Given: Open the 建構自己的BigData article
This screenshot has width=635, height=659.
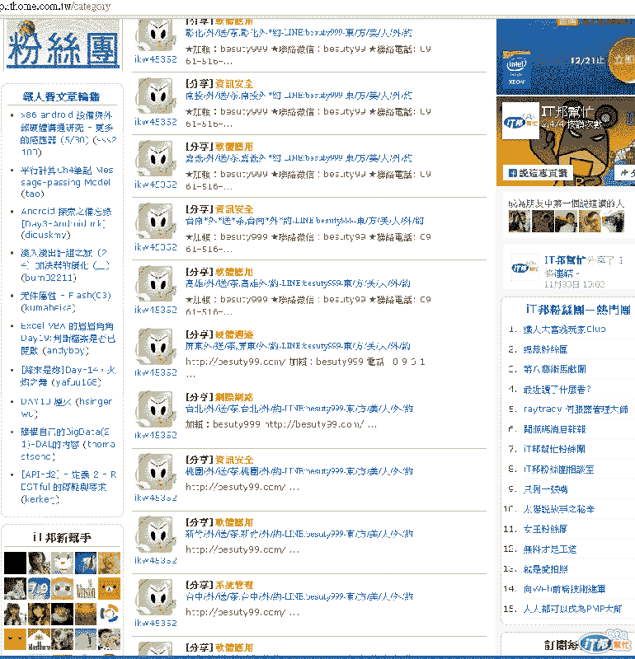Looking at the screenshot, I should [x=68, y=444].
